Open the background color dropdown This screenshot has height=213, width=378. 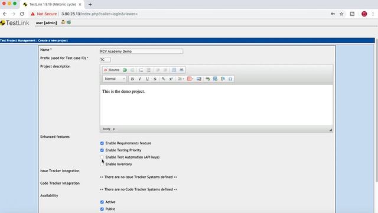tap(190, 79)
